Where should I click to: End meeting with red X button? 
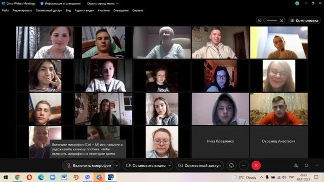(256, 165)
